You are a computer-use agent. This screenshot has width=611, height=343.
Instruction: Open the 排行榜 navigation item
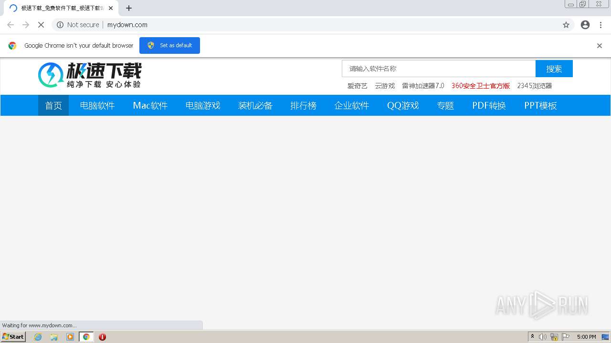(304, 105)
